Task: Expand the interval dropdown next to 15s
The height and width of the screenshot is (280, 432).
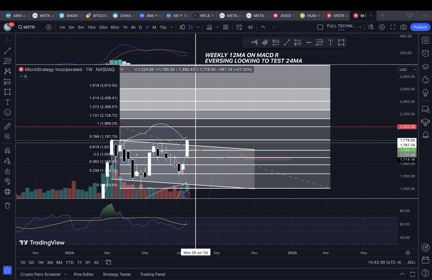Action: click(171, 27)
